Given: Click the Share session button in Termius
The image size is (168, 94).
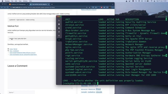Looking at the screenshot, I should (x=161, y=17).
